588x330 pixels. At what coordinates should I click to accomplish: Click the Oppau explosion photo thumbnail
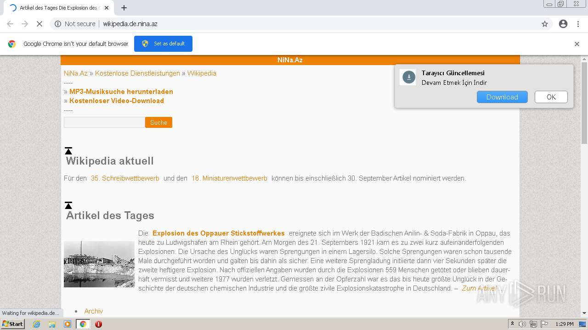(99, 264)
